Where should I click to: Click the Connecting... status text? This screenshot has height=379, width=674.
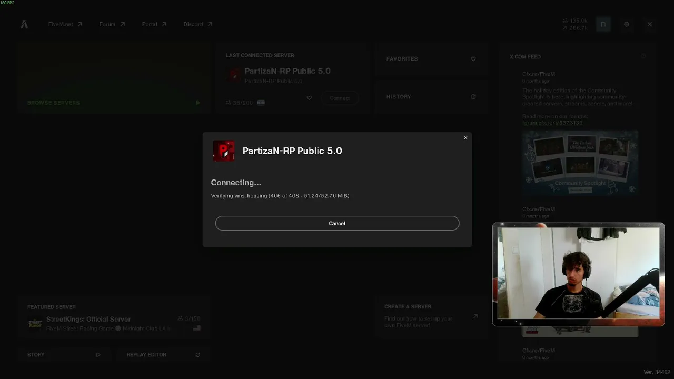tap(236, 183)
